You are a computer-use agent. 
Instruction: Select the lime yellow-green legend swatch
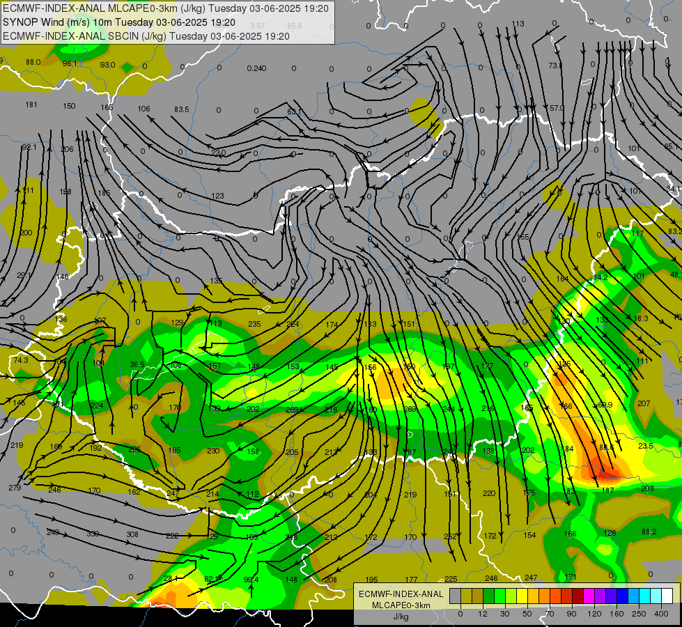coord(511,596)
